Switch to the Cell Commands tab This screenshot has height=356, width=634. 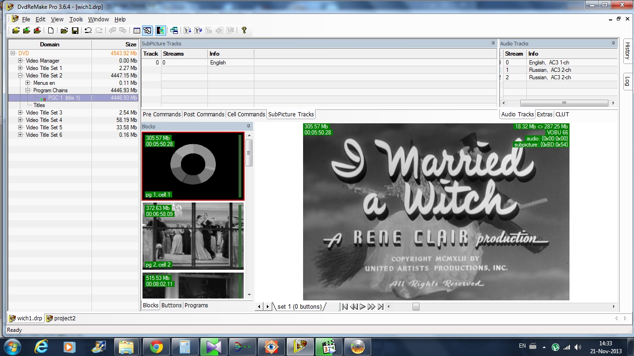tap(246, 114)
